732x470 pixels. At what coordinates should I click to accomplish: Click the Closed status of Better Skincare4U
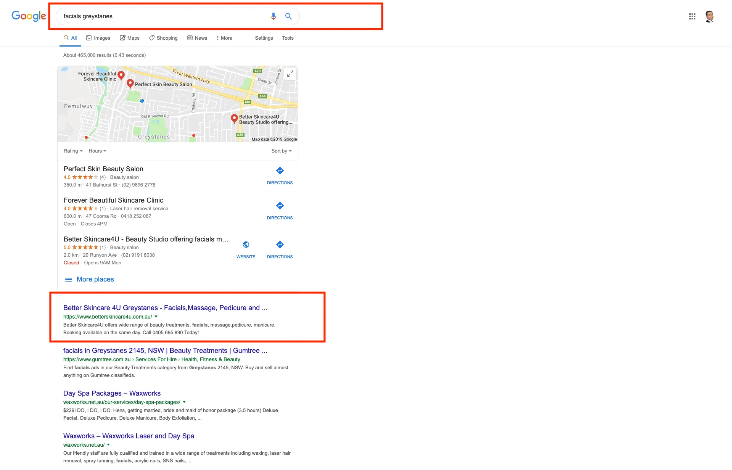[x=71, y=263]
